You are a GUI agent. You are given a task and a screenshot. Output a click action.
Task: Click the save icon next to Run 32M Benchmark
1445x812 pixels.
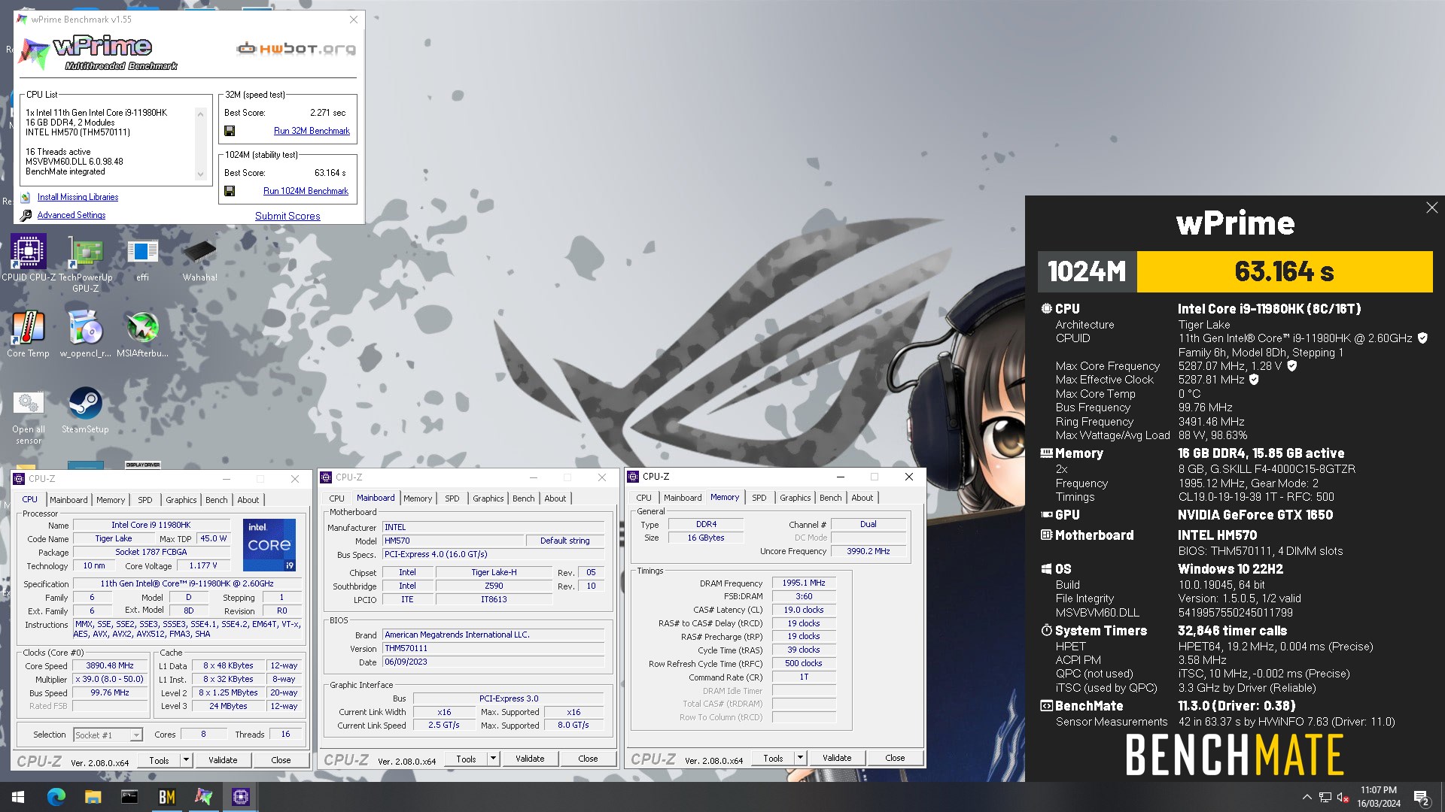(230, 131)
